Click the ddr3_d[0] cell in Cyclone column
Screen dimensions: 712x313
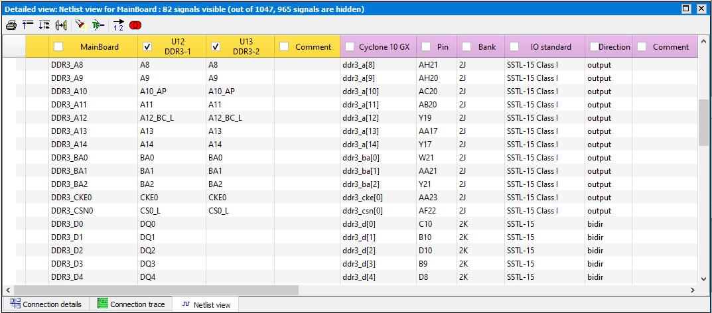[358, 224]
